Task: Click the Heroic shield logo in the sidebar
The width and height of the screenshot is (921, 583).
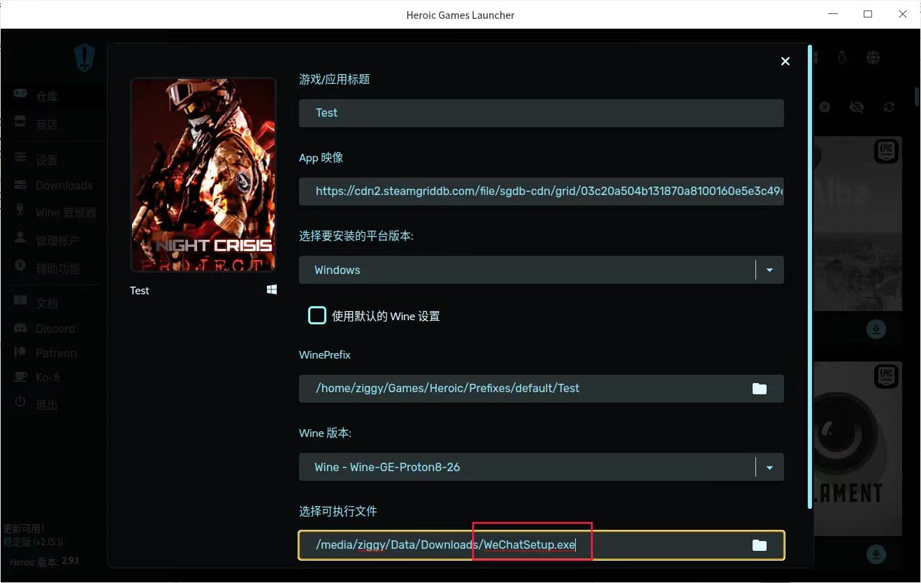Action: (x=85, y=57)
